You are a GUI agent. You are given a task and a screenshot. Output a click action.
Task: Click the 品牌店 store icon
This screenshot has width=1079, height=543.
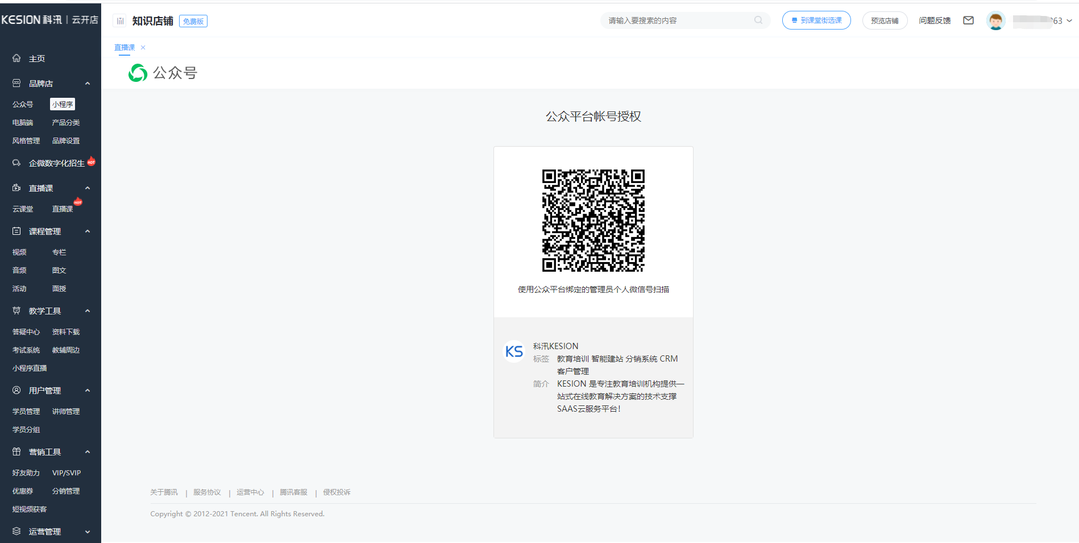click(16, 83)
